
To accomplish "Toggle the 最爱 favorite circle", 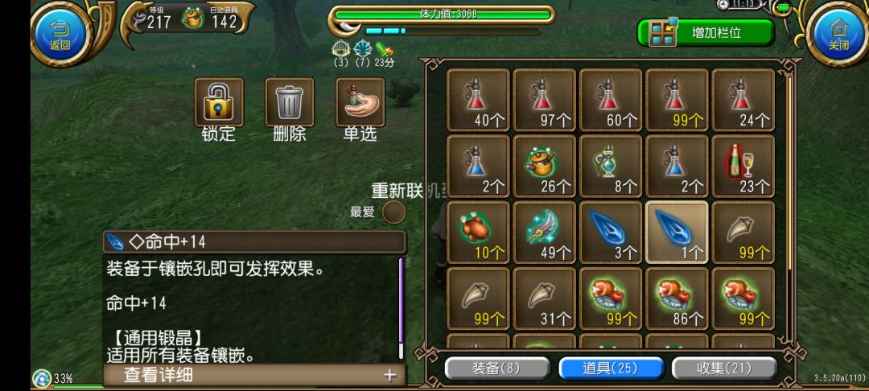I will 393,212.
